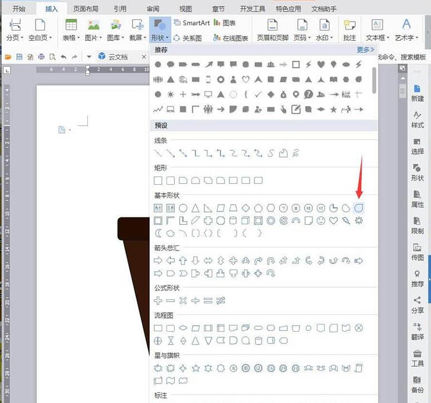The width and height of the screenshot is (431, 403).
Task: Expand the 艺术字 word art dropdown
Action: point(406,38)
